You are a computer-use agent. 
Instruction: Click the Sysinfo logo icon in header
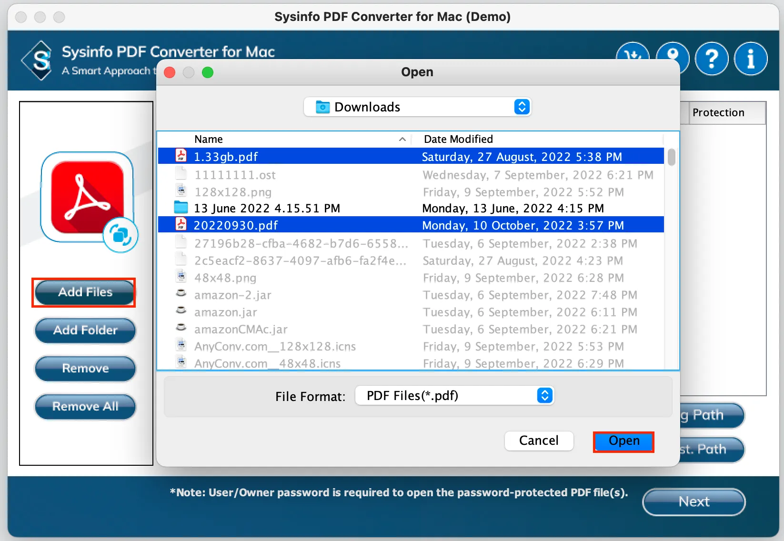point(37,60)
